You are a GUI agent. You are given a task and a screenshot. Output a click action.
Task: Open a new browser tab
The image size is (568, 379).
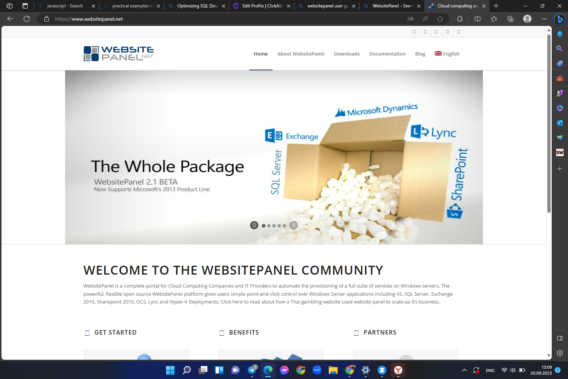pos(496,6)
